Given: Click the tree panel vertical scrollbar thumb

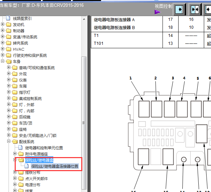Looking at the screenshot, I should [84, 123].
